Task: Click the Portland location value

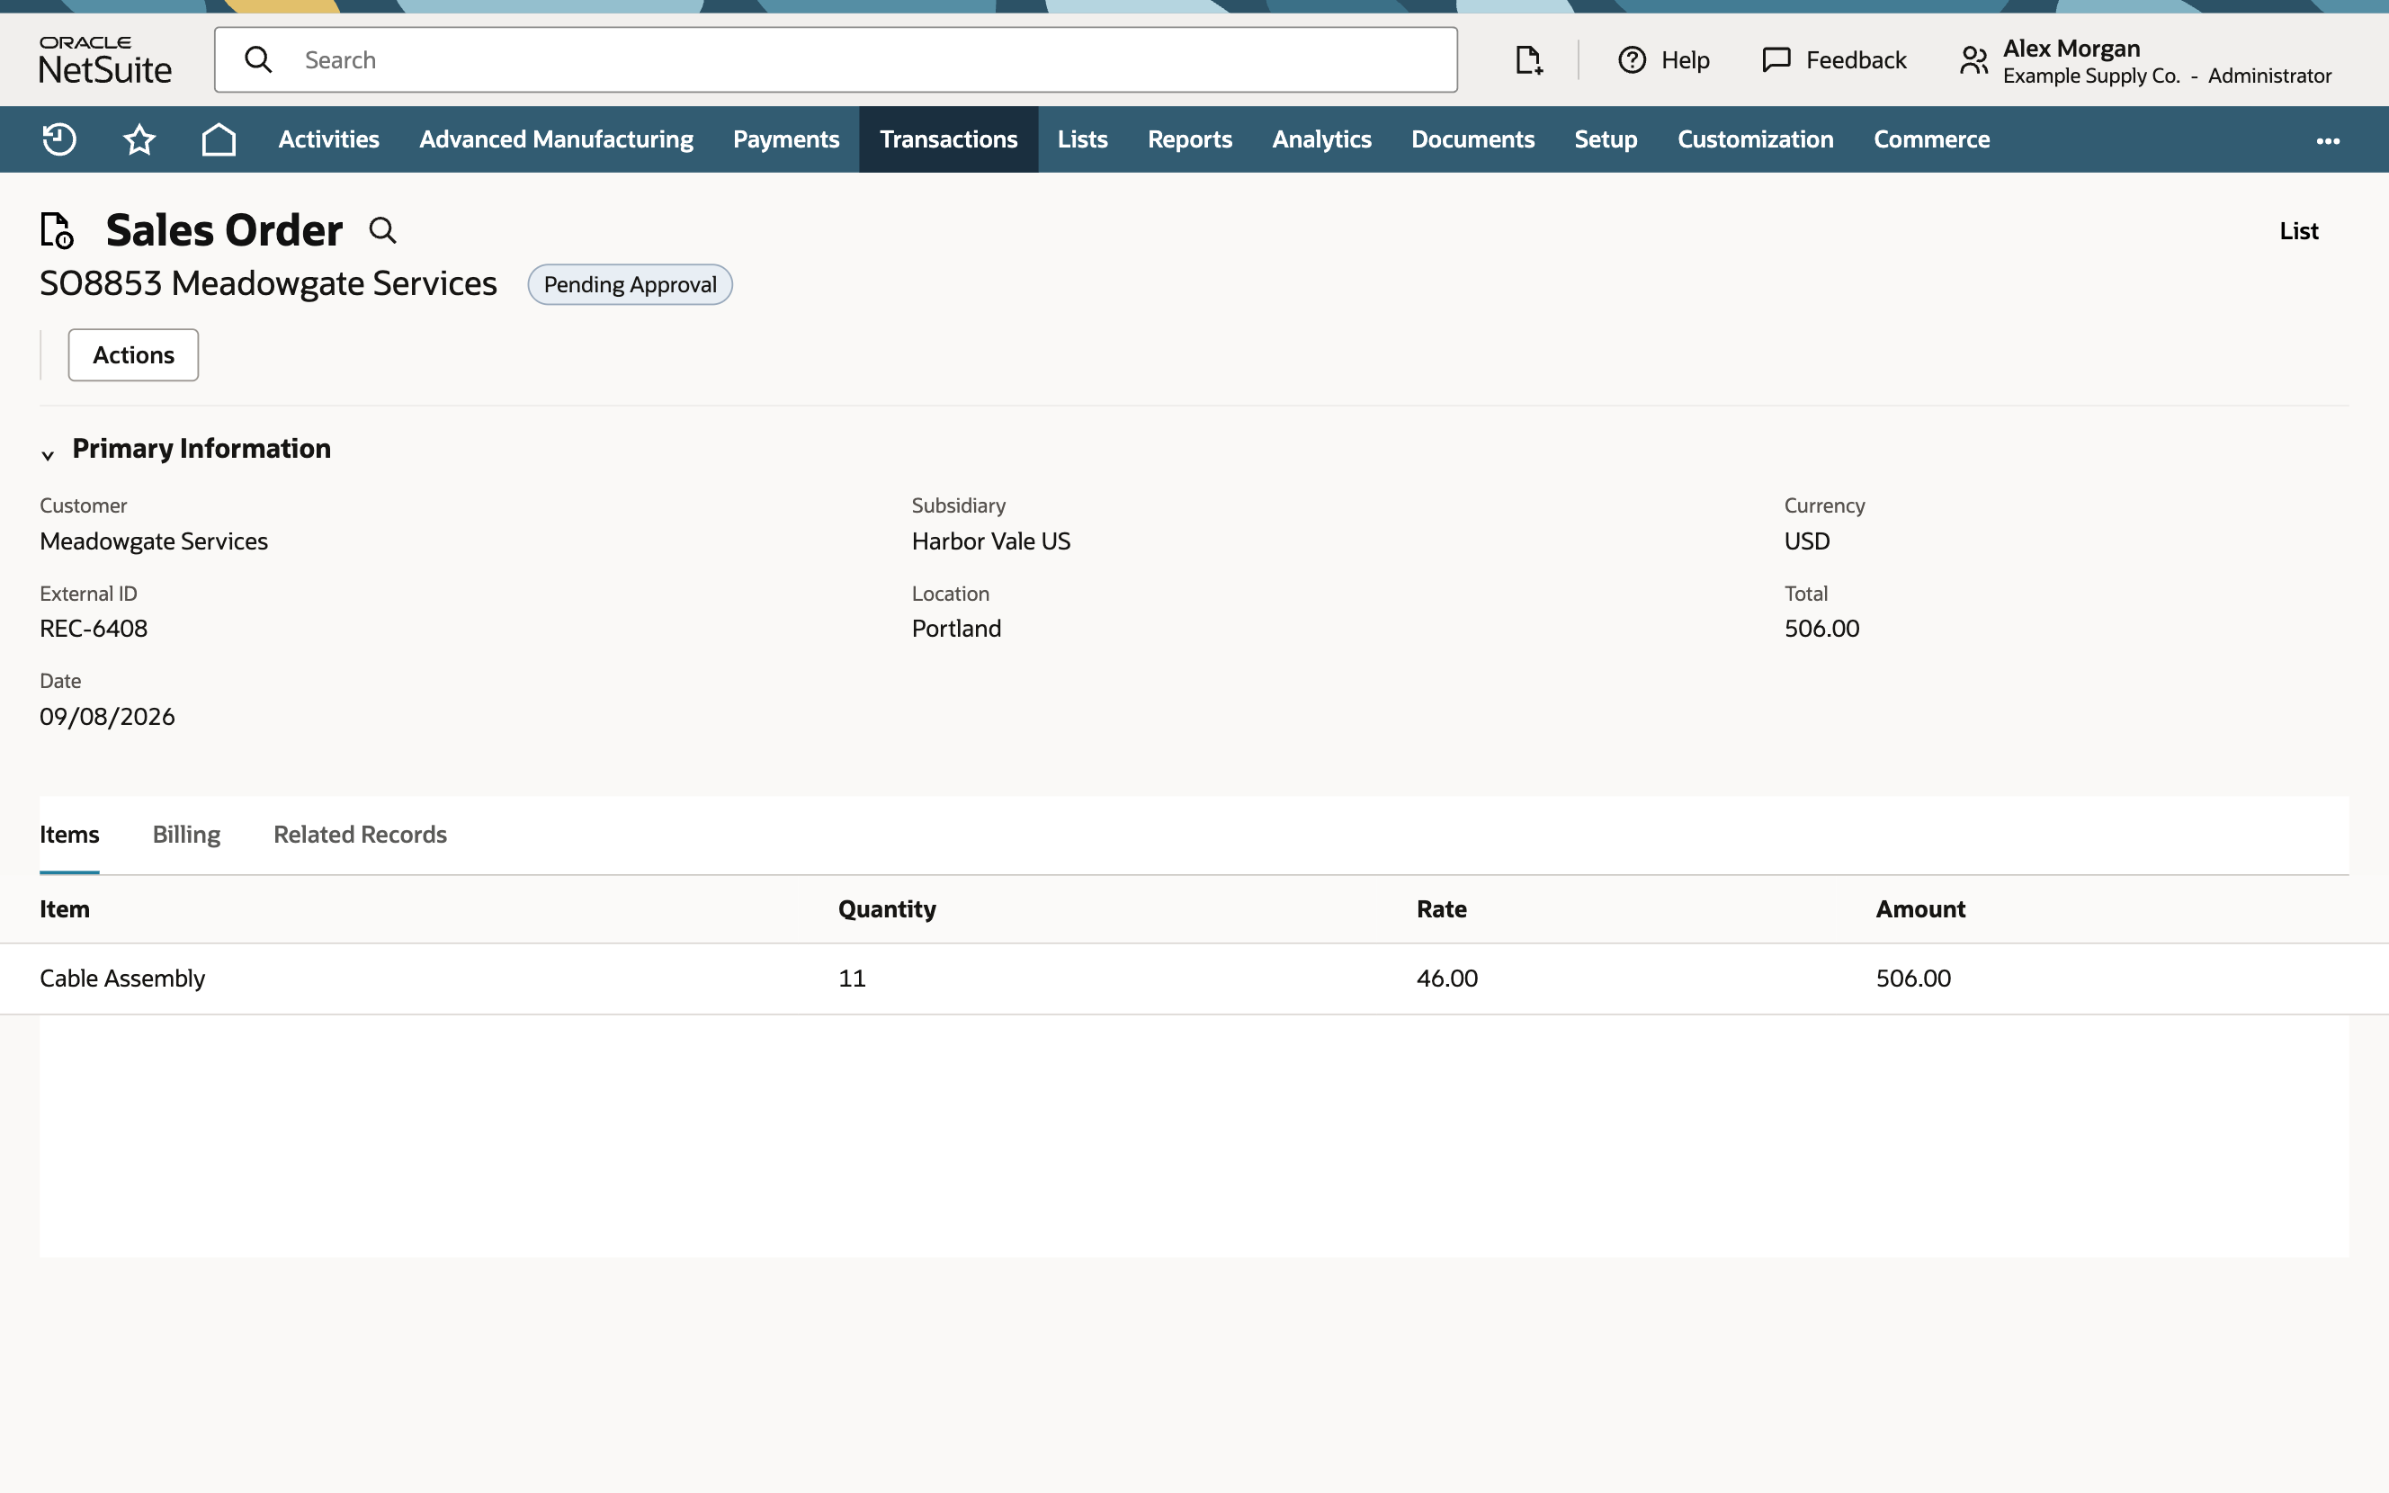Action: tap(955, 629)
